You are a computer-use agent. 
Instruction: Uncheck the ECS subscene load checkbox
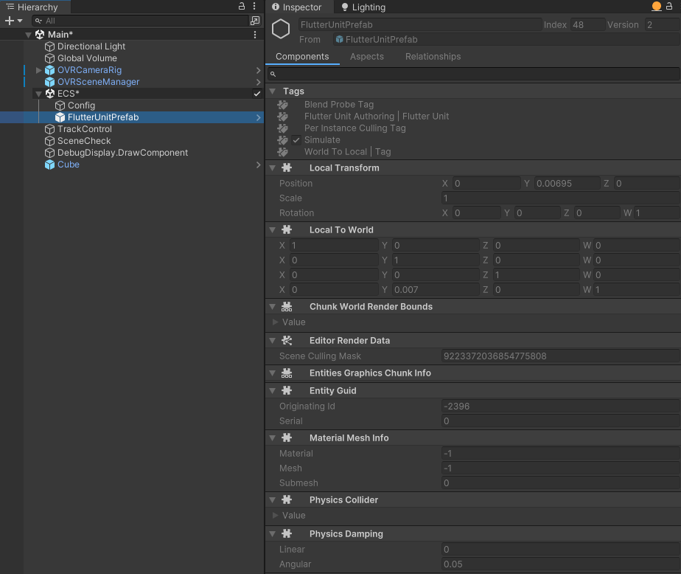[256, 94]
